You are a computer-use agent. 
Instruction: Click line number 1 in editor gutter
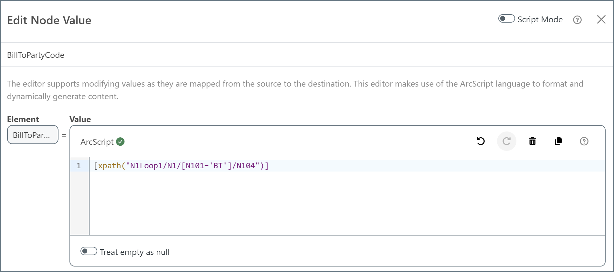(79, 166)
